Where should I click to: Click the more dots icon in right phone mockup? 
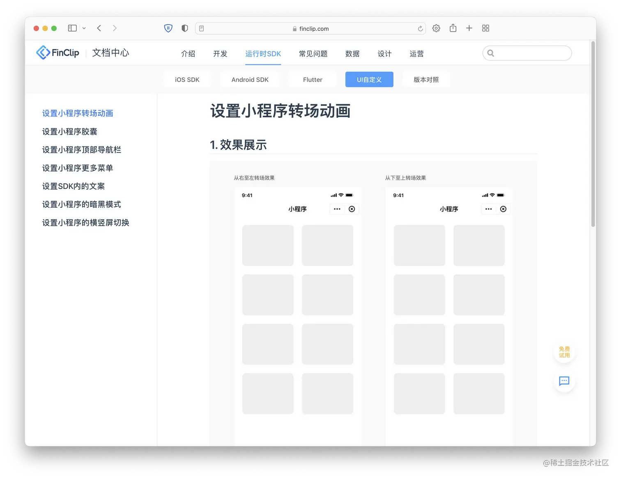(x=488, y=209)
